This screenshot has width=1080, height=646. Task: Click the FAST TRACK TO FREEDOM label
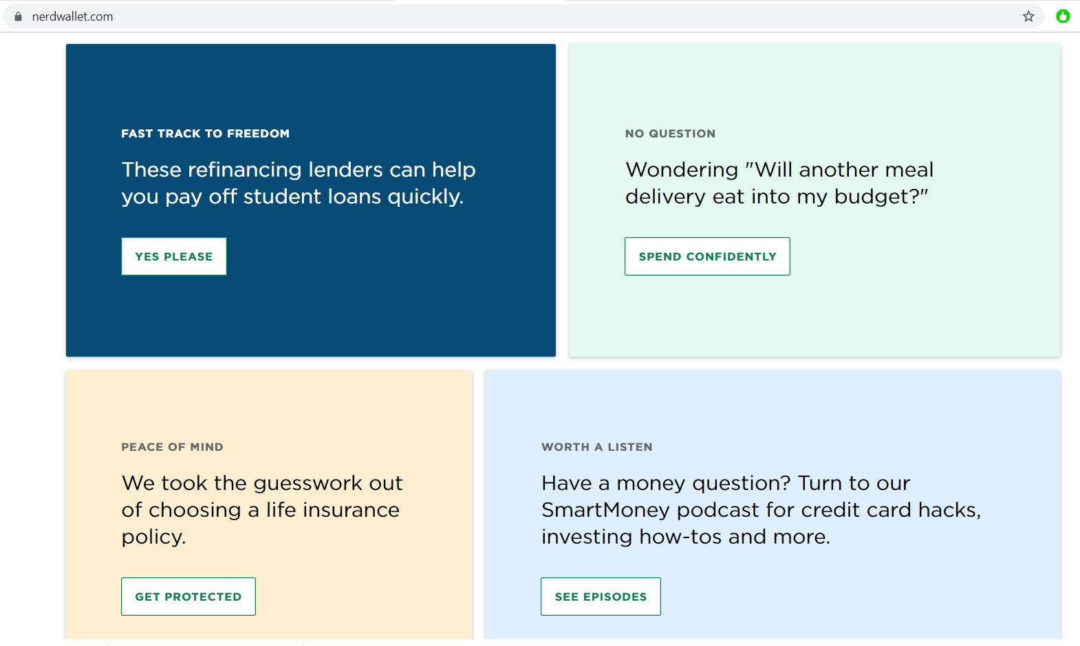click(x=206, y=133)
